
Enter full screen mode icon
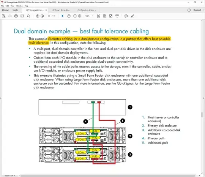click(x=111, y=16)
